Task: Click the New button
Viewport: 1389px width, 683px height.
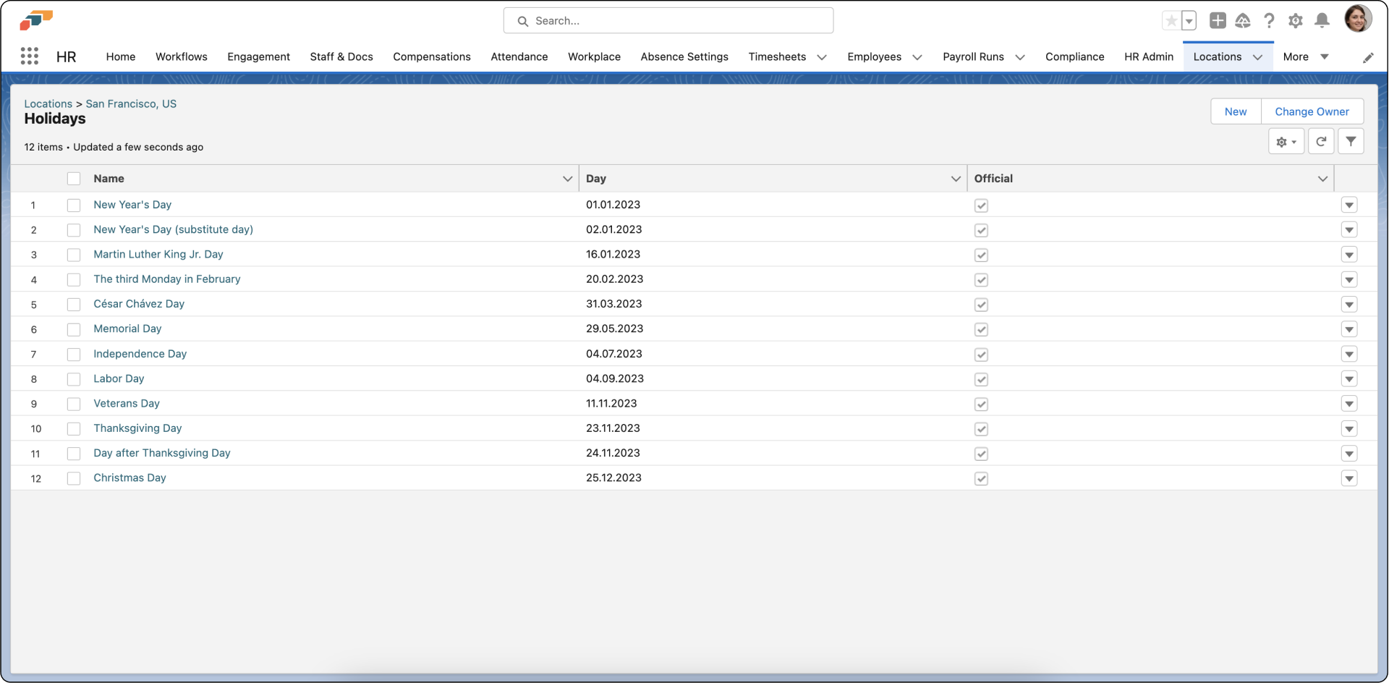Action: tap(1235, 111)
